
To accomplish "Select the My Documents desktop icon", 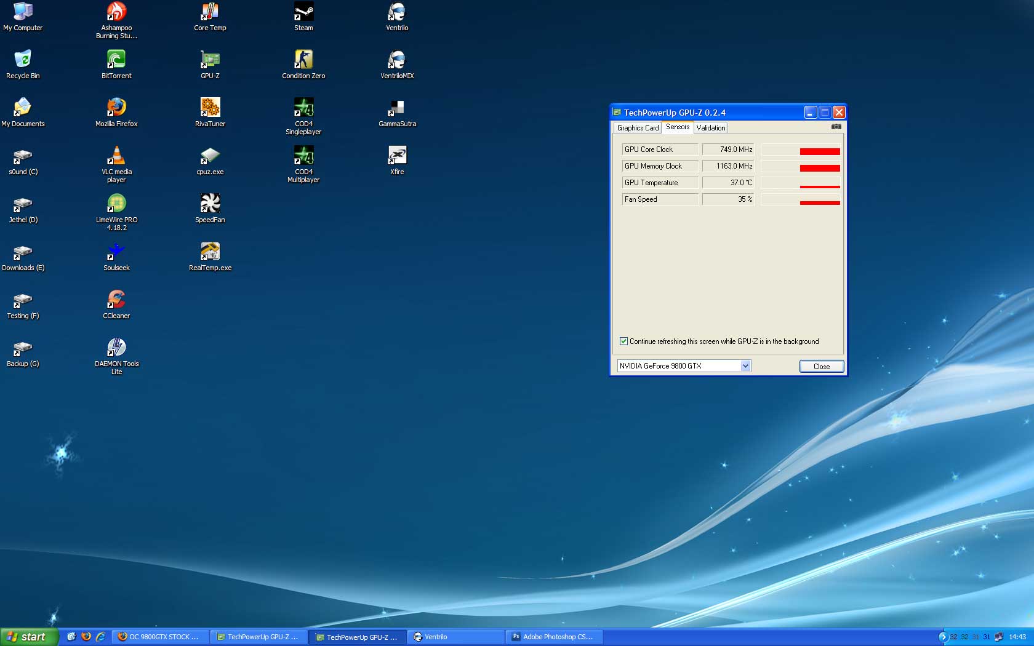I will (x=23, y=113).
